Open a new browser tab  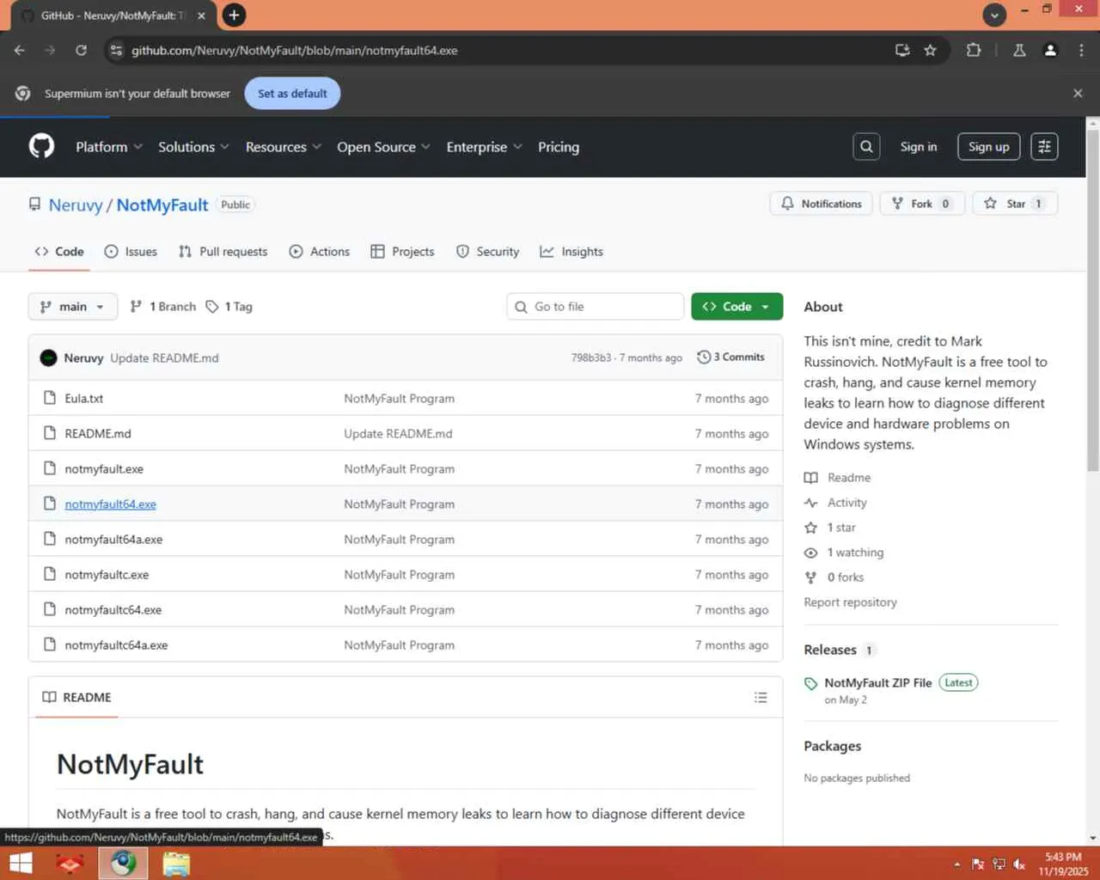pyautogui.click(x=234, y=15)
